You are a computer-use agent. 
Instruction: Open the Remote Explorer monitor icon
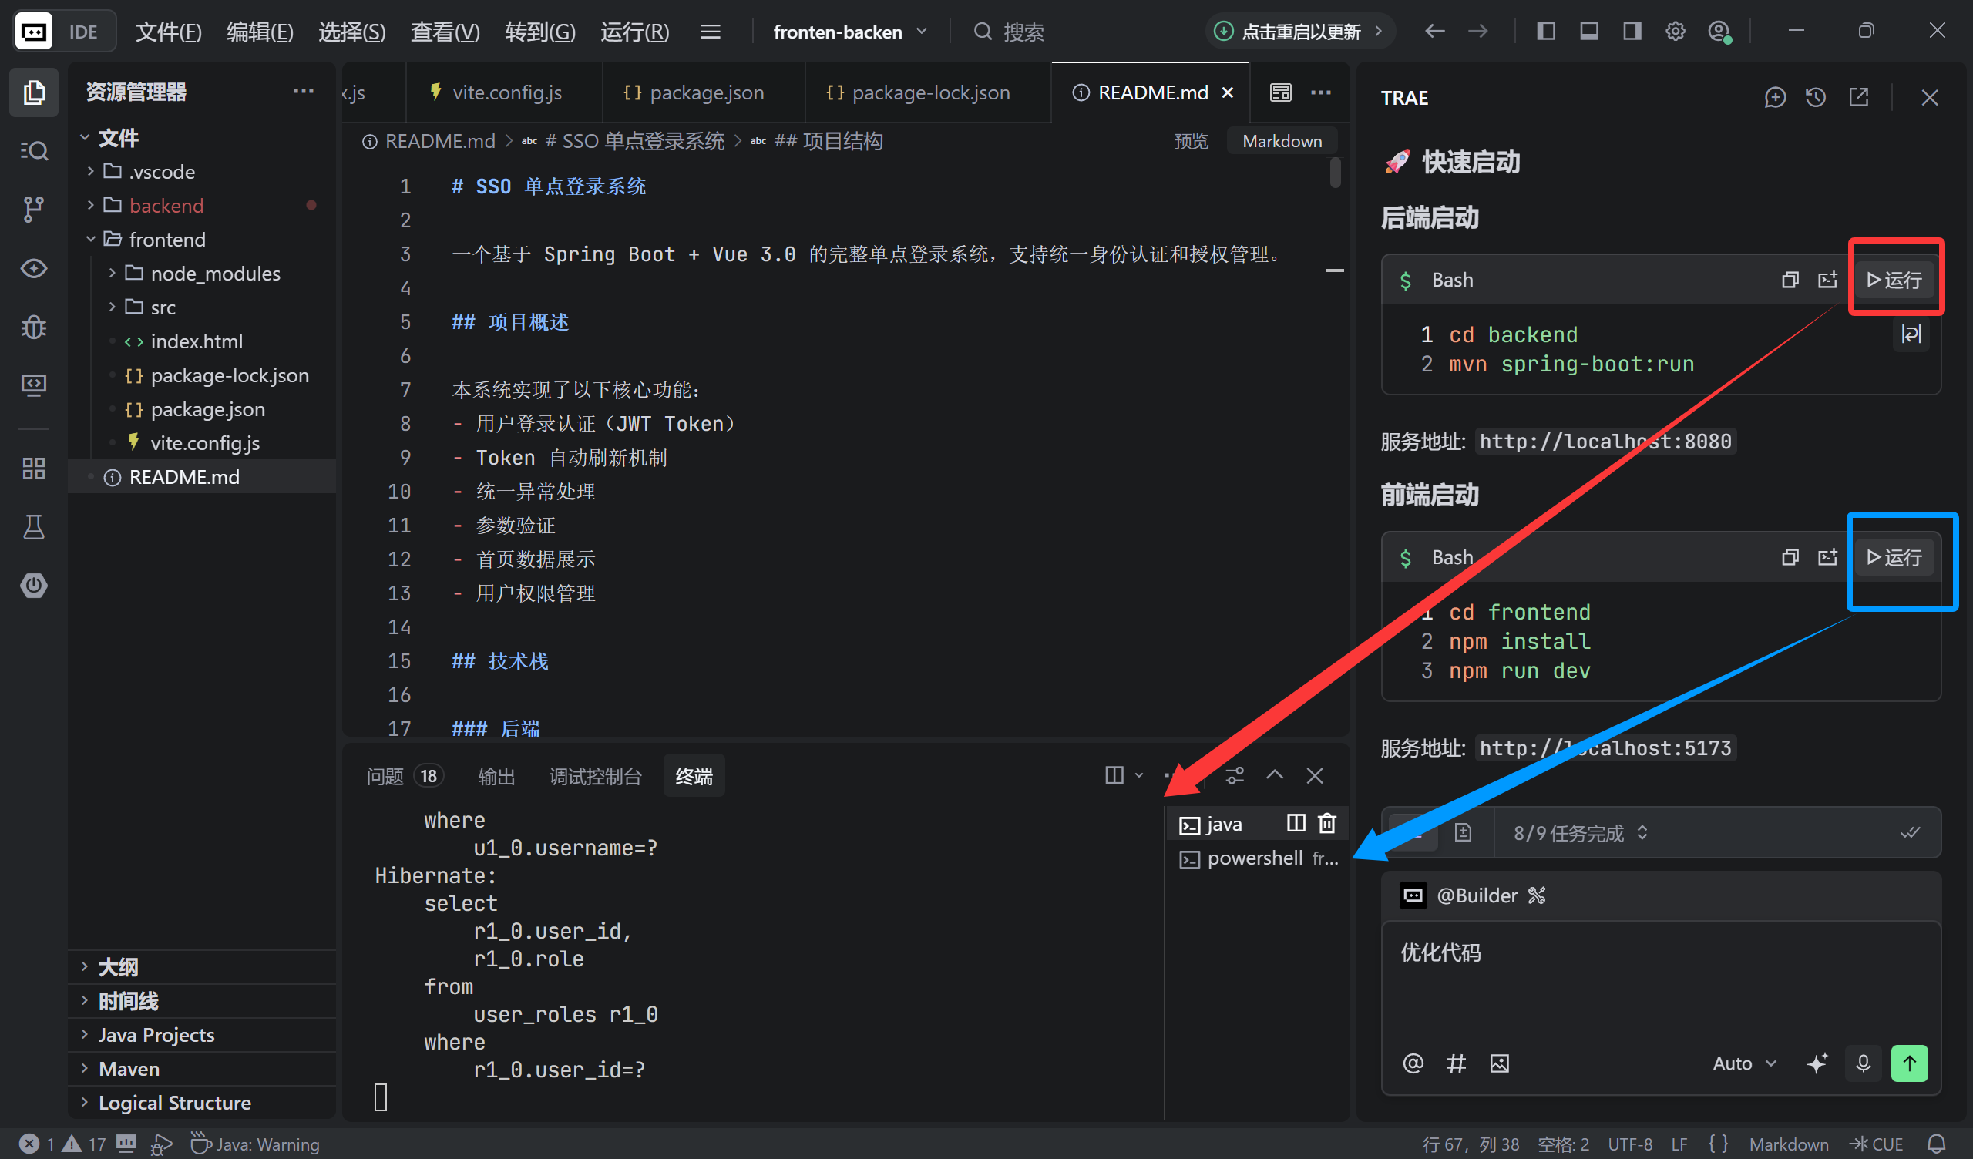click(34, 385)
